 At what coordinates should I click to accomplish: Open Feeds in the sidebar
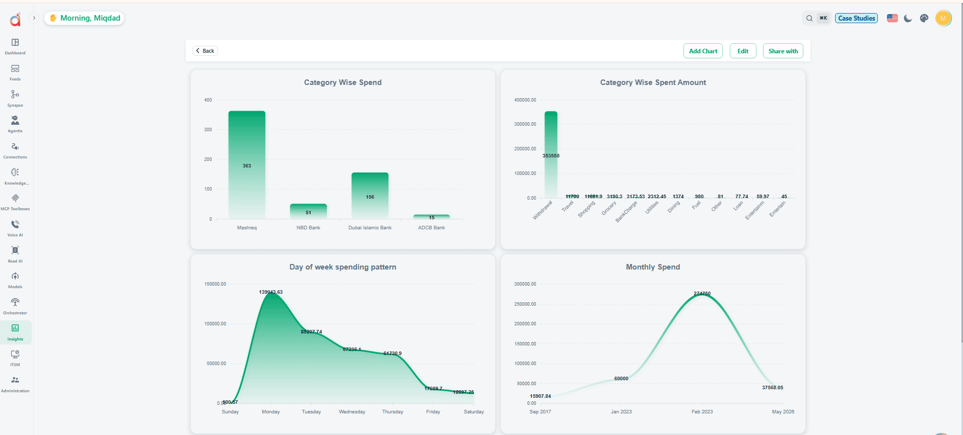(15, 72)
